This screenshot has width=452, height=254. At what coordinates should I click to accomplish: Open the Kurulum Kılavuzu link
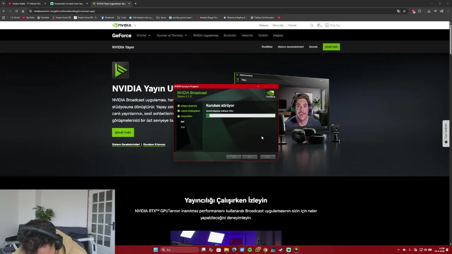point(154,144)
